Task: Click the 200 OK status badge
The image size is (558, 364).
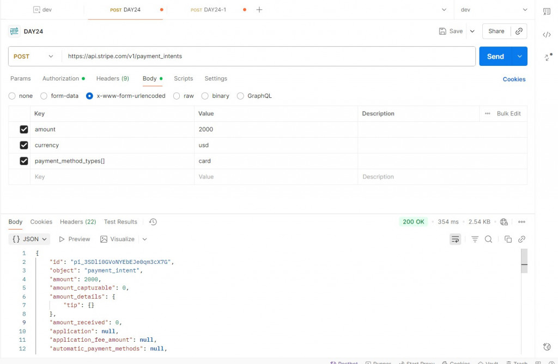Action: point(414,222)
